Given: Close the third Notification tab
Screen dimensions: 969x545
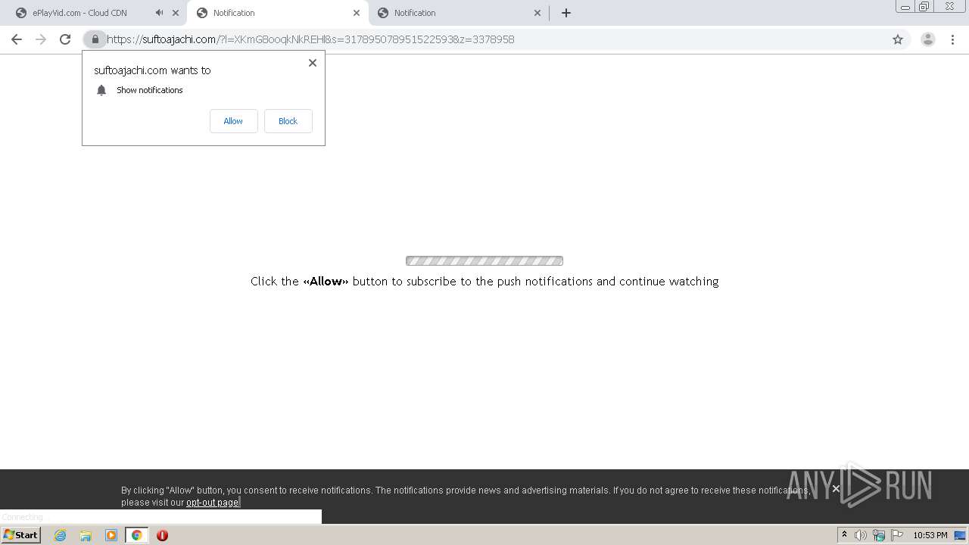Looking at the screenshot, I should coord(537,13).
